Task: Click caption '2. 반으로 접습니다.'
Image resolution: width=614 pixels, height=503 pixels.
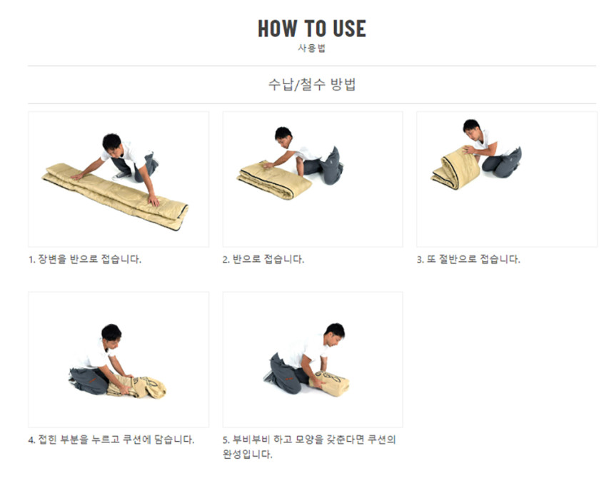Action: [x=263, y=259]
